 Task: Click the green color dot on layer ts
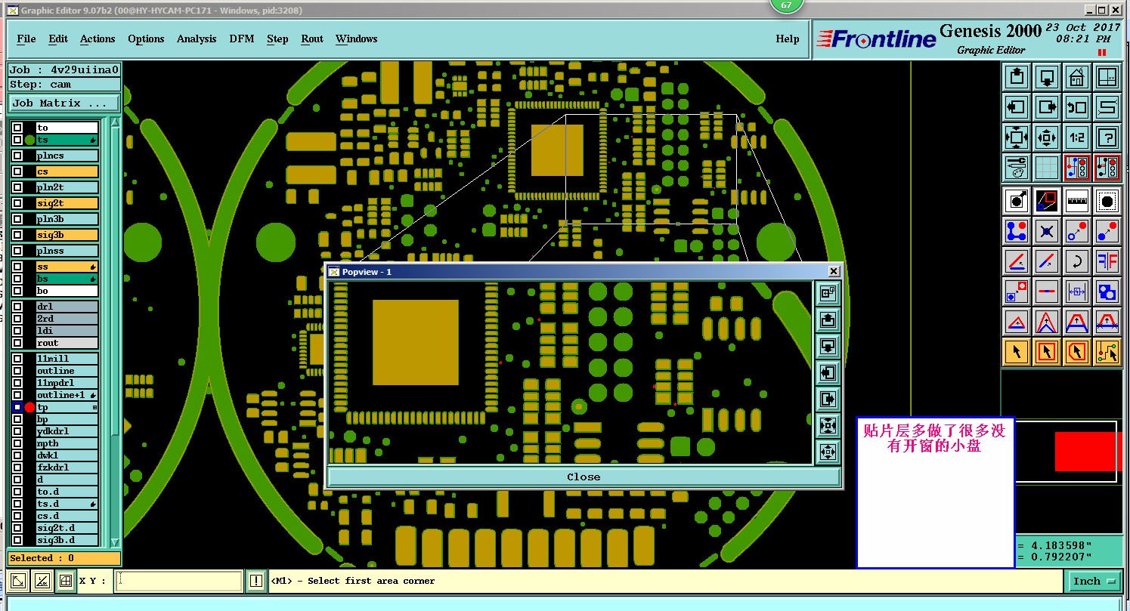(29, 140)
